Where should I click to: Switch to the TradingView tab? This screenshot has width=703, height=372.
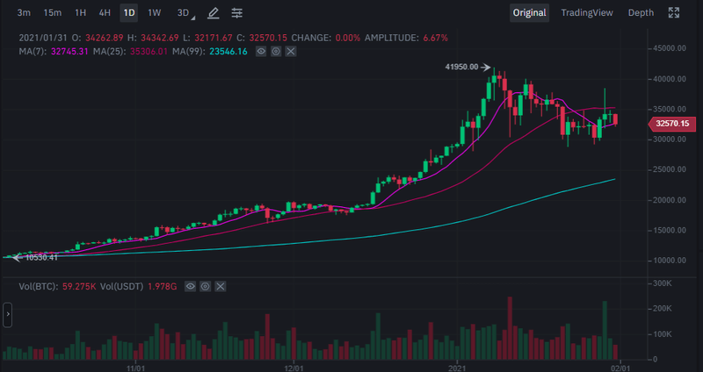point(589,13)
